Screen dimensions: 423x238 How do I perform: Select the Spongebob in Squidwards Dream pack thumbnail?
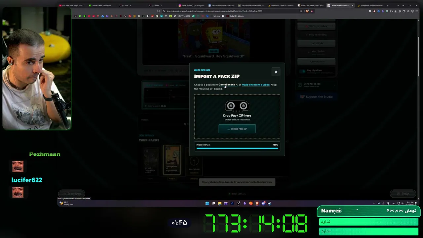[x=172, y=160]
